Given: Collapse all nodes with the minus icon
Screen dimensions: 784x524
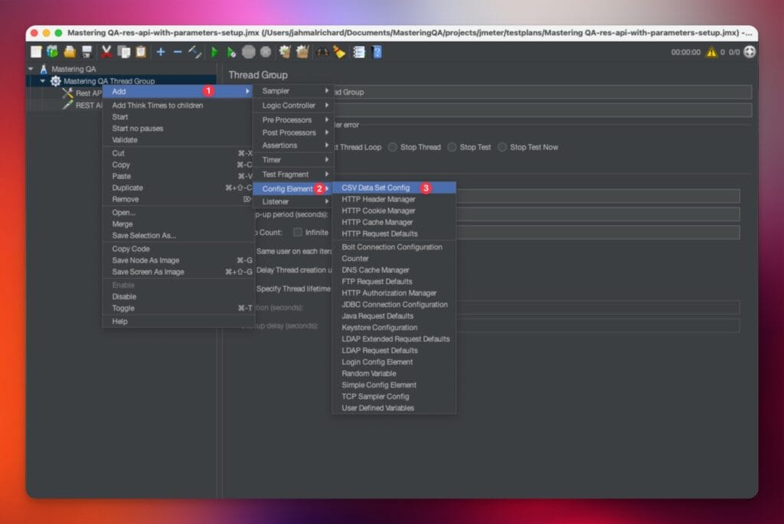Looking at the screenshot, I should click(178, 52).
